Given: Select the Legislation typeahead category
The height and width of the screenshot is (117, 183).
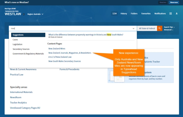Looking at the screenshot, I should pos(18,44).
